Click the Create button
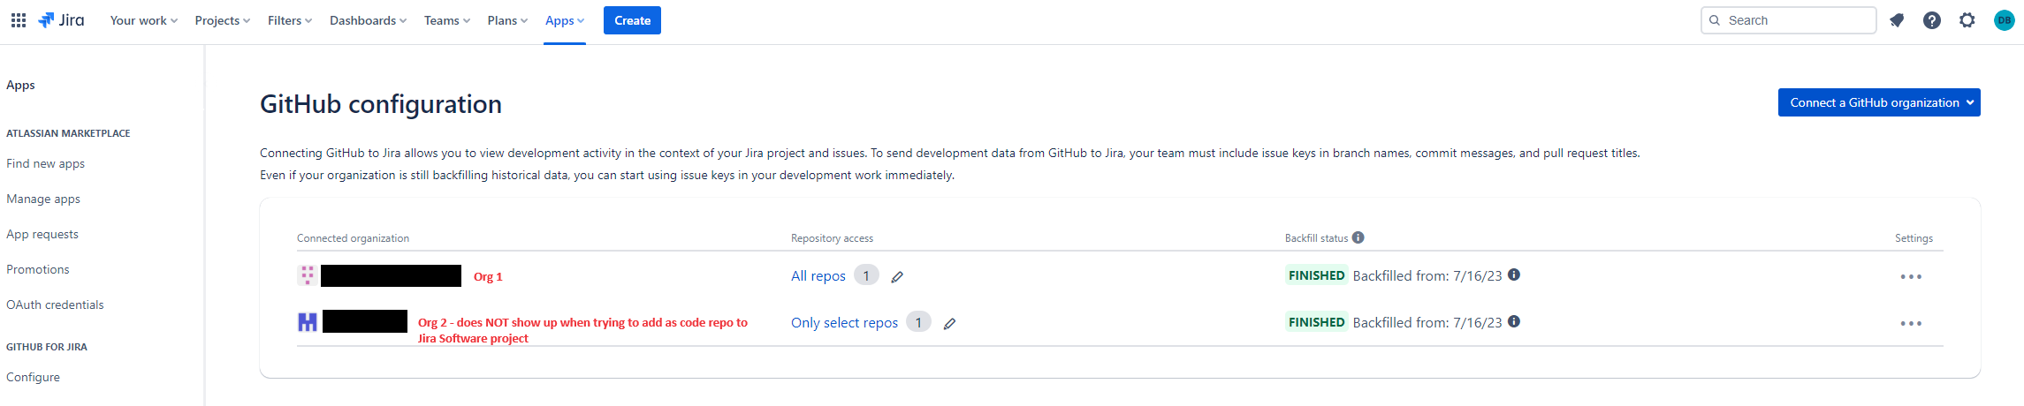 pyautogui.click(x=632, y=20)
